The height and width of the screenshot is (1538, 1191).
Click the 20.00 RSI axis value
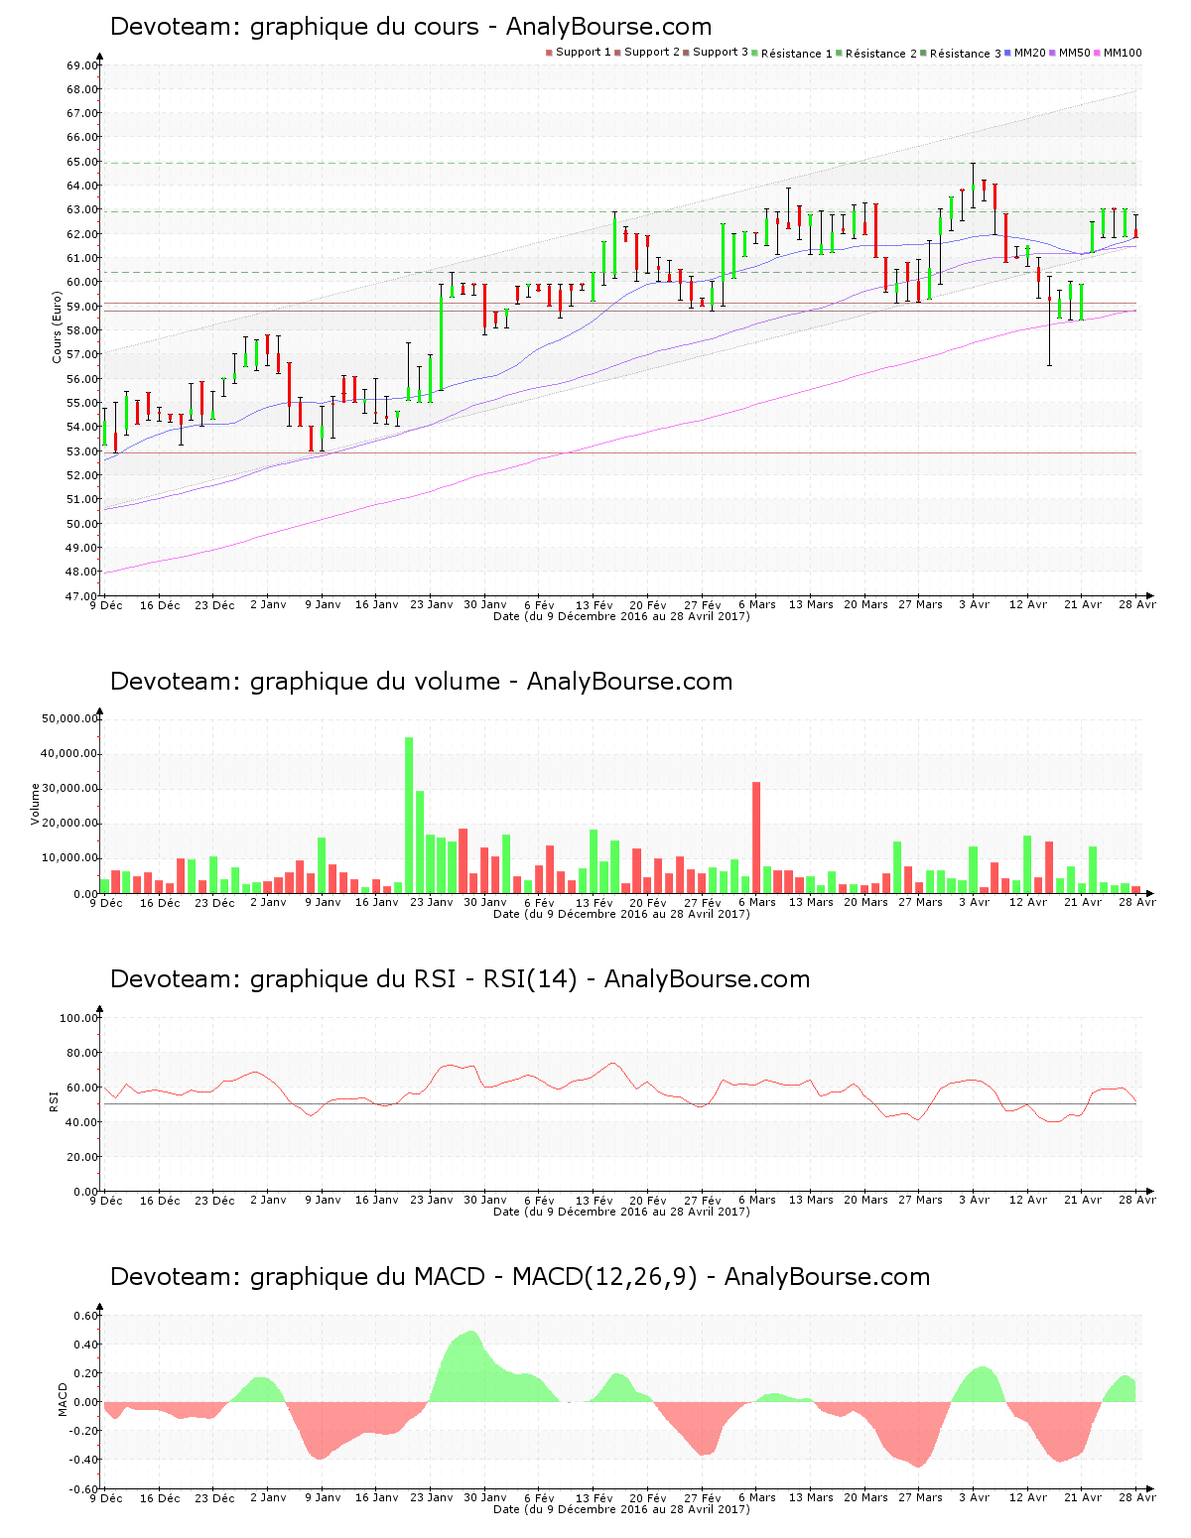coord(82,1157)
